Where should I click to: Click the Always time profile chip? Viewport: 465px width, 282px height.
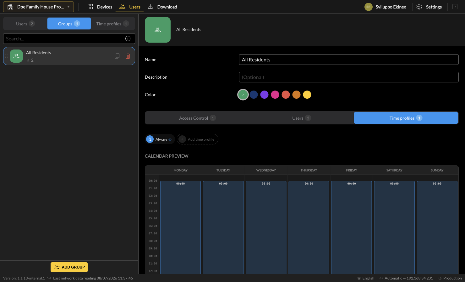tap(160, 139)
